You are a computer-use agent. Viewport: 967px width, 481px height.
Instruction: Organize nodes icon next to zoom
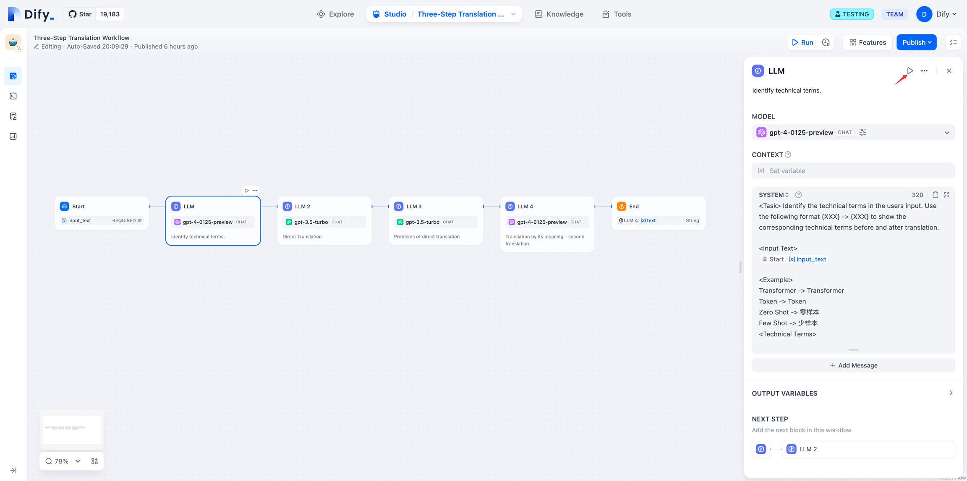[x=94, y=461]
